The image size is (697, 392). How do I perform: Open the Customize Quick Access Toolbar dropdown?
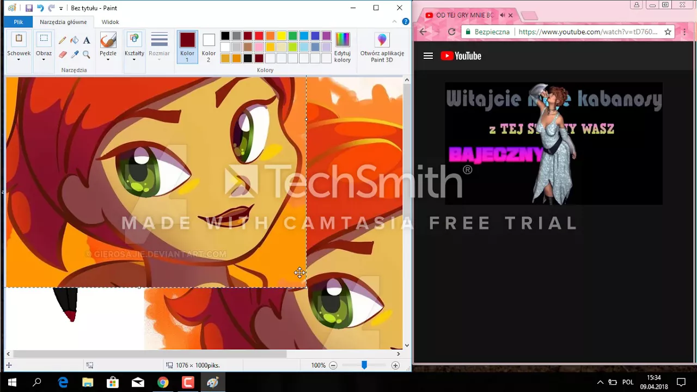tap(61, 9)
